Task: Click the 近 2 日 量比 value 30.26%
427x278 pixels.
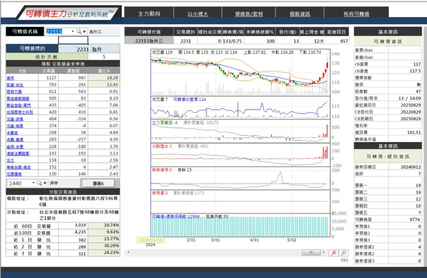Action: tap(104, 246)
